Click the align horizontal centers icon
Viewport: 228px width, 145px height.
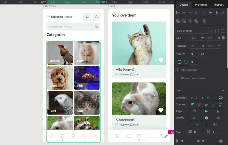point(184,13)
